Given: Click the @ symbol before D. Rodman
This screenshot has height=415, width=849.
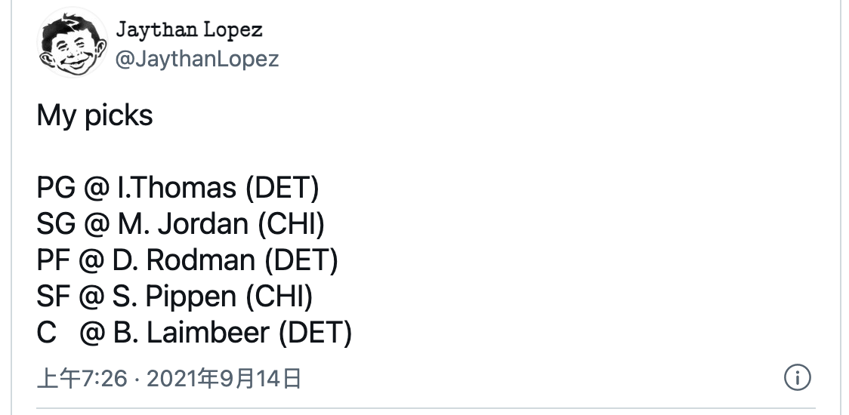Looking at the screenshot, I should click(x=91, y=260).
